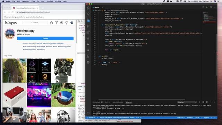Open editor More Actions ellipsis
The image size is (222, 125).
pos(214,7)
